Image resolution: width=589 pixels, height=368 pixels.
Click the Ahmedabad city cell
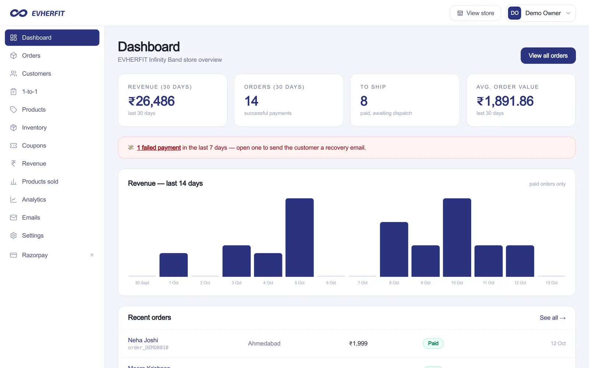264,344
